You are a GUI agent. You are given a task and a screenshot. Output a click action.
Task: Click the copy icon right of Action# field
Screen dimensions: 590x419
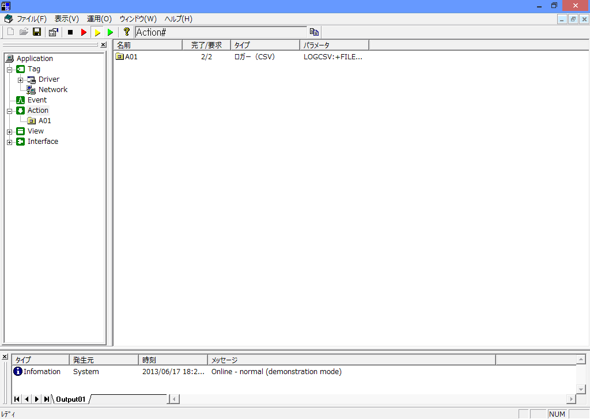point(314,32)
